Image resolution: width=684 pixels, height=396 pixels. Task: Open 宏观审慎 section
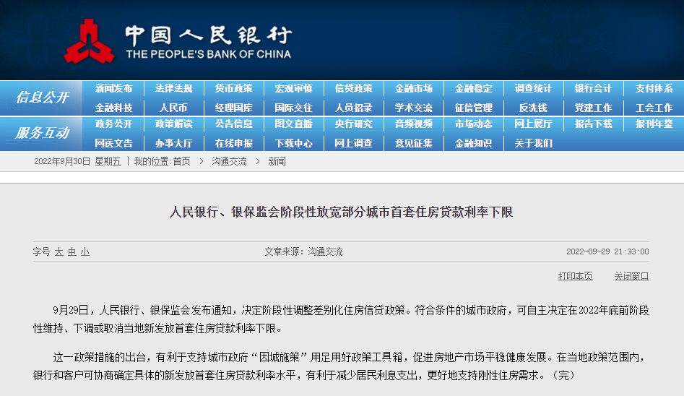coord(293,89)
